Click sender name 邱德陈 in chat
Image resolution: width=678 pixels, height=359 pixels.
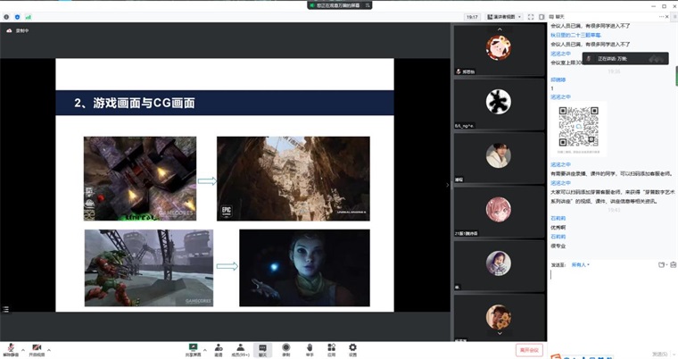coord(558,79)
